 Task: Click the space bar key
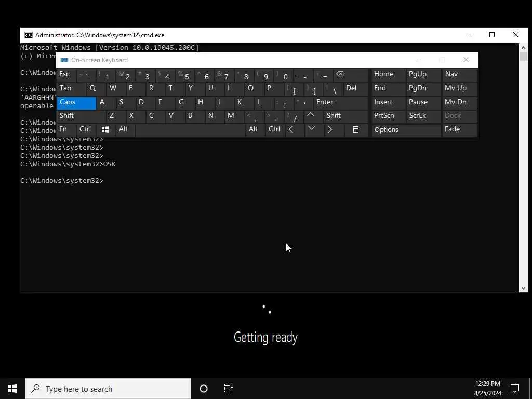(190, 129)
